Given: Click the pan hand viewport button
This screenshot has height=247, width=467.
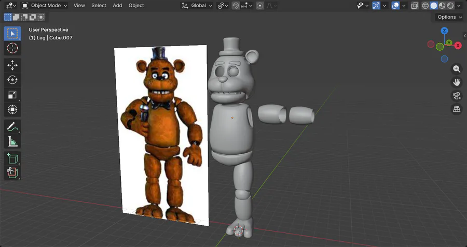Looking at the screenshot, I should 457,82.
